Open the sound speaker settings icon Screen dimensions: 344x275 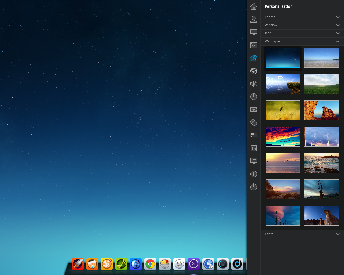[254, 84]
